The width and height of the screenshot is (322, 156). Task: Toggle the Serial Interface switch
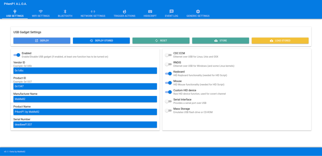(169, 101)
